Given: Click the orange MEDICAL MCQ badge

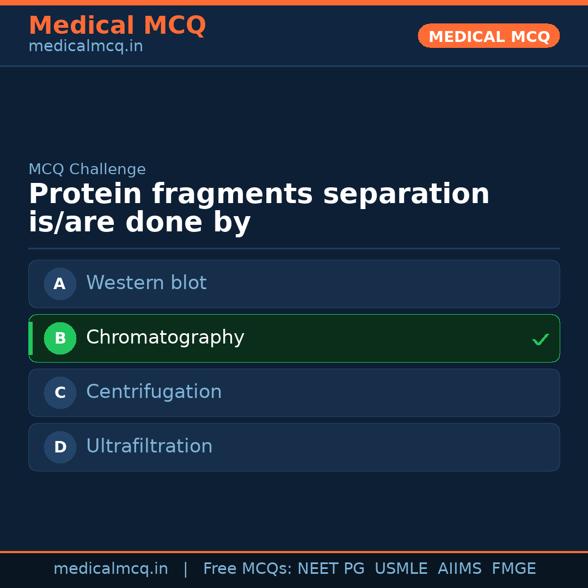Looking at the screenshot, I should pos(488,36).
